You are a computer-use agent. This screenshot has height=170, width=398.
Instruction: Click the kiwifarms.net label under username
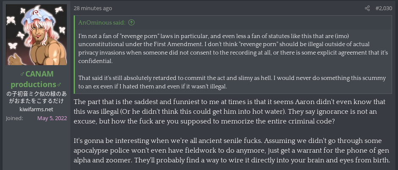point(36,110)
